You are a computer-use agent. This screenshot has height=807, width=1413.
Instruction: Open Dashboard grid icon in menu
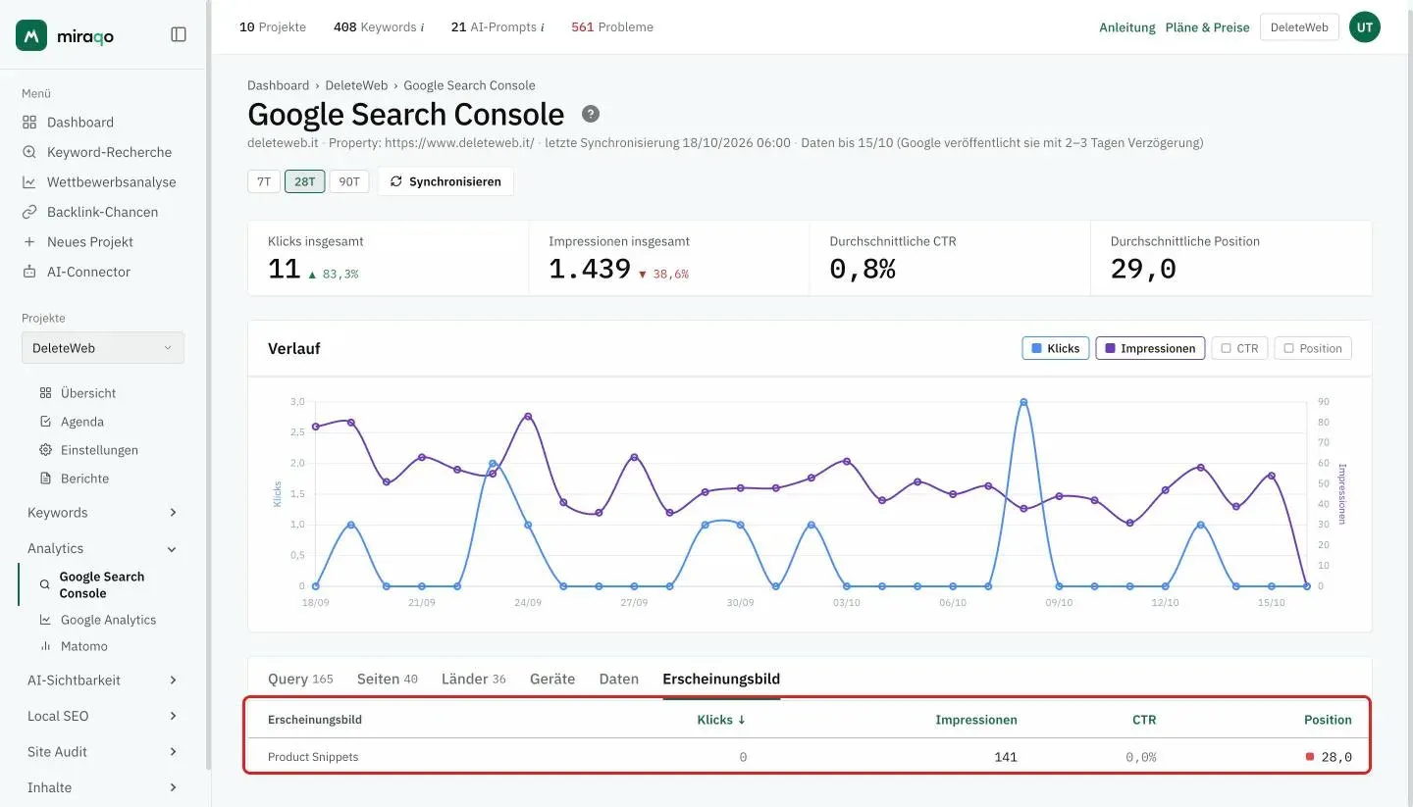tap(28, 123)
